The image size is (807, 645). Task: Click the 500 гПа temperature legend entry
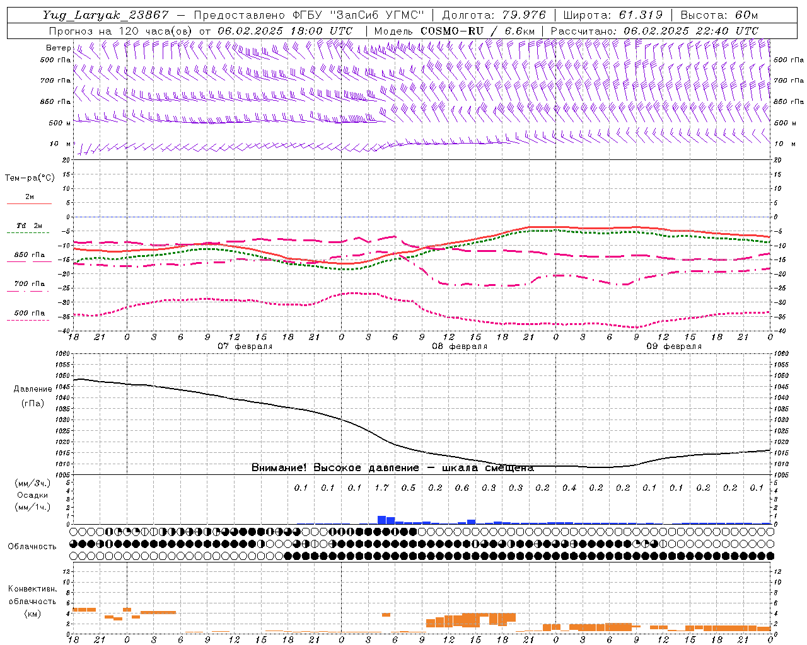coord(30,313)
